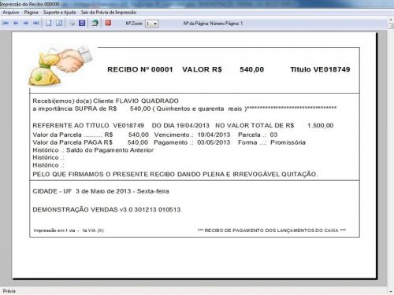The height and width of the screenshot is (295, 394).
Task: Click the 'Promissória' payment form text
Action: pos(288,142)
